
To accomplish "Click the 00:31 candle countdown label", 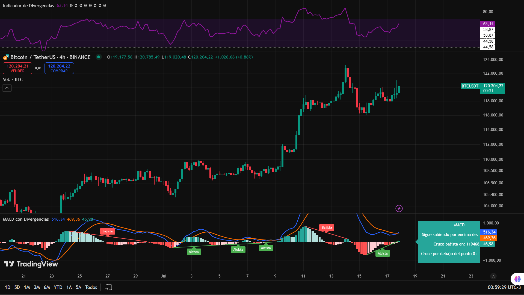I will tap(488, 91).
